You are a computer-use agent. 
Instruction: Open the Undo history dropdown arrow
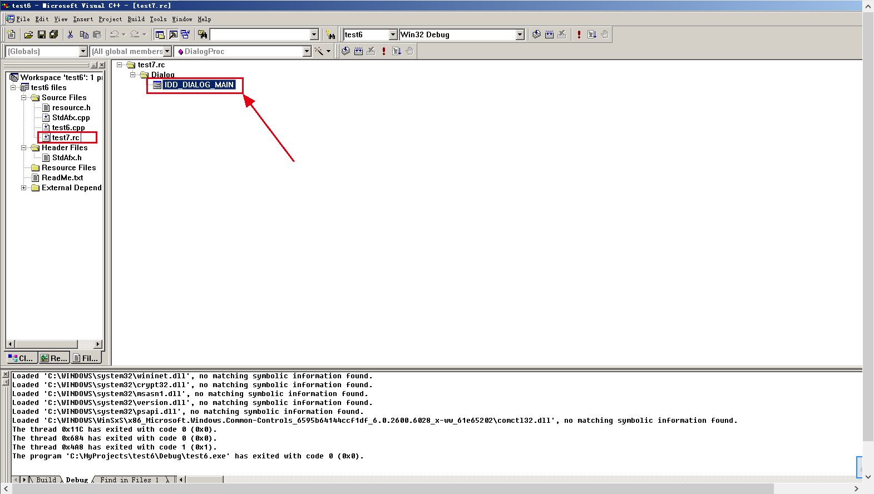[124, 34]
